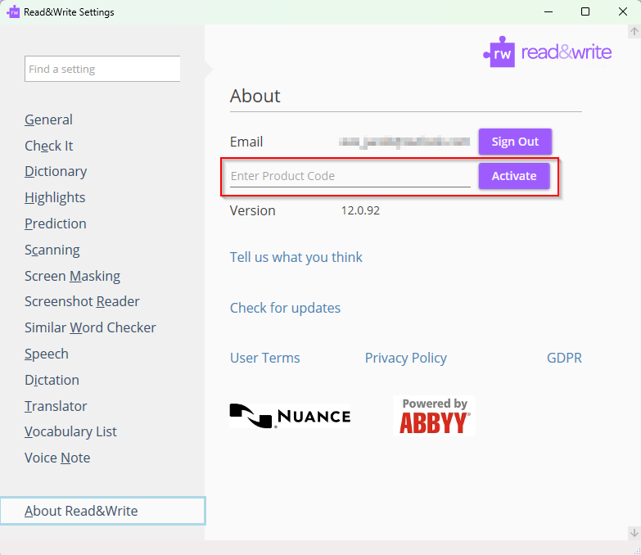Maximize the Read&Write Settings window
The height and width of the screenshot is (555, 641).
point(585,11)
